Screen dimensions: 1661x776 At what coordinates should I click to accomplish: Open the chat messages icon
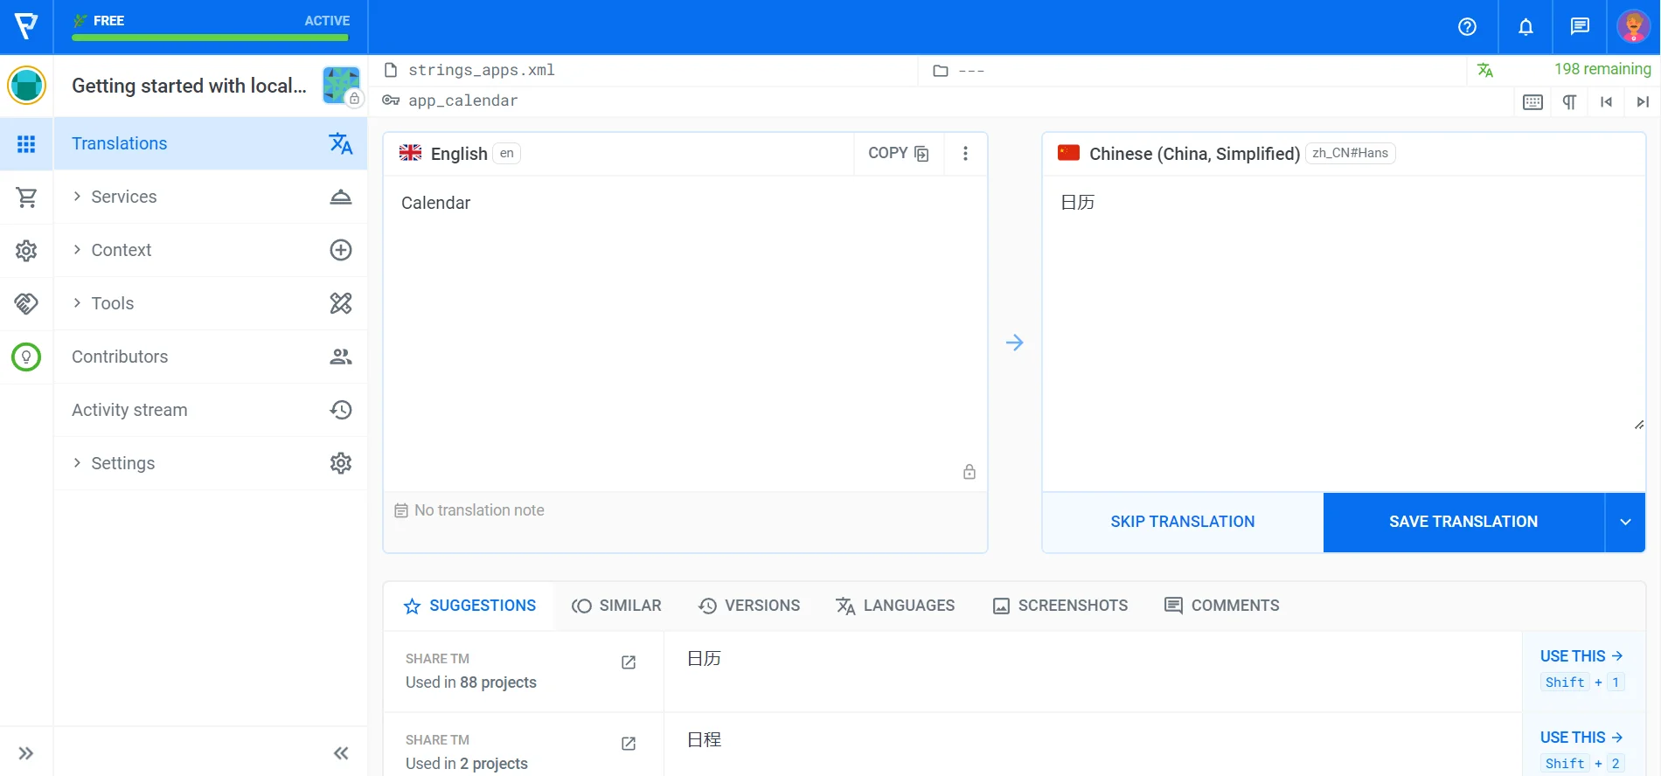pyautogui.click(x=1580, y=27)
